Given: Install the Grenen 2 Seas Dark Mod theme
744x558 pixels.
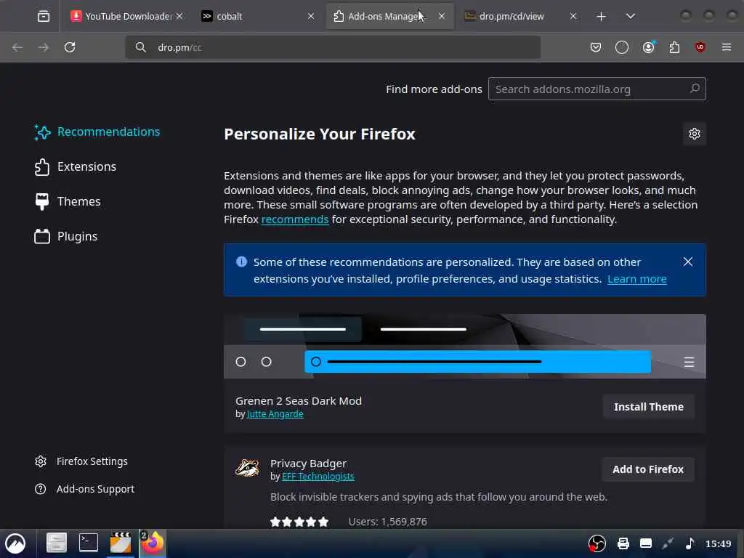Looking at the screenshot, I should [x=649, y=407].
